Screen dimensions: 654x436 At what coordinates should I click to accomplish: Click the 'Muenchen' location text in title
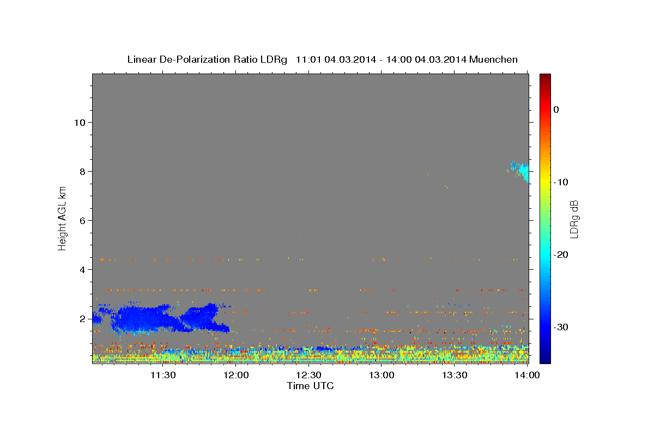494,59
